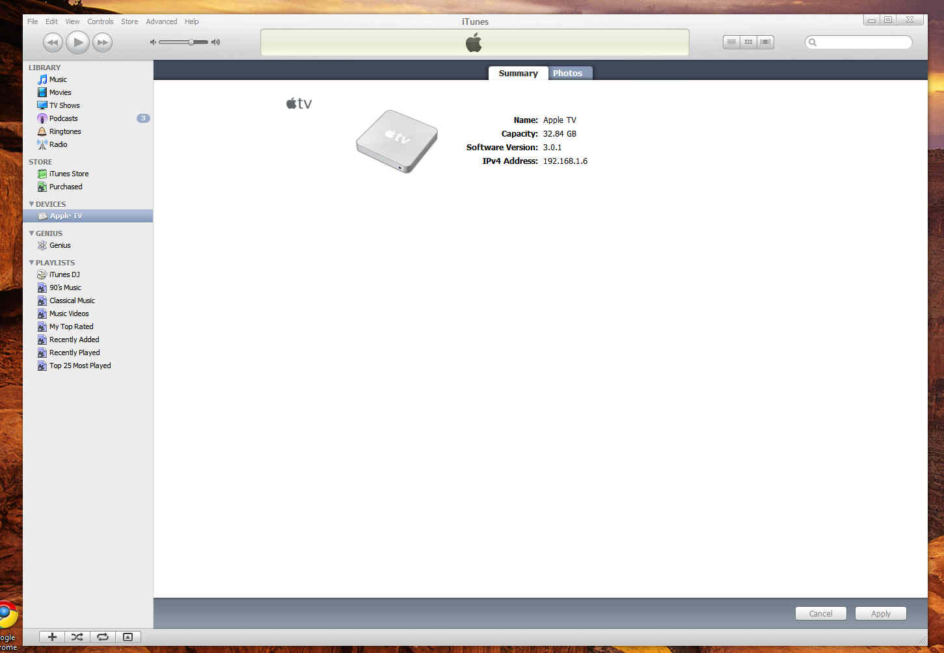944x653 pixels.
Task: Collapse the PLAYLISTS section triangle
Action: pos(31,263)
